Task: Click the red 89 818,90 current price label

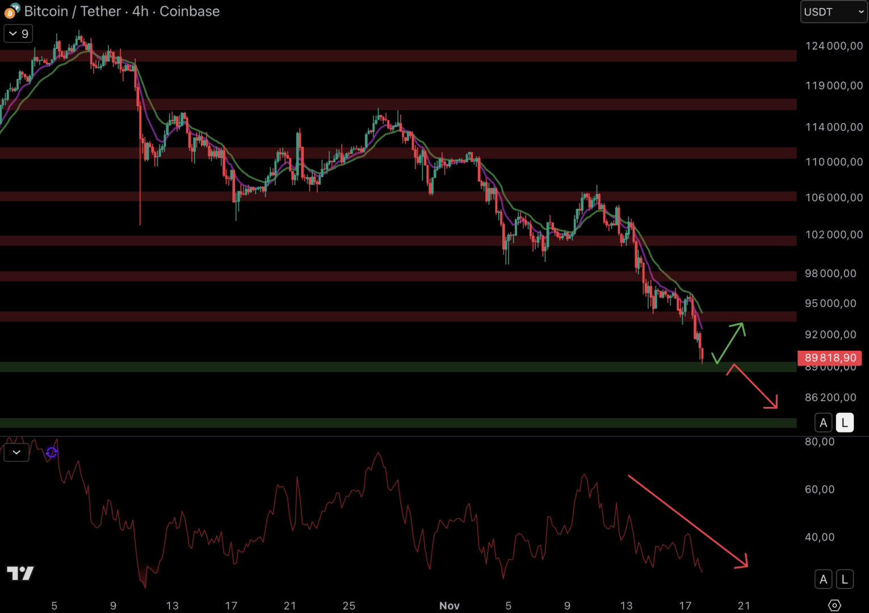Action: click(x=830, y=358)
